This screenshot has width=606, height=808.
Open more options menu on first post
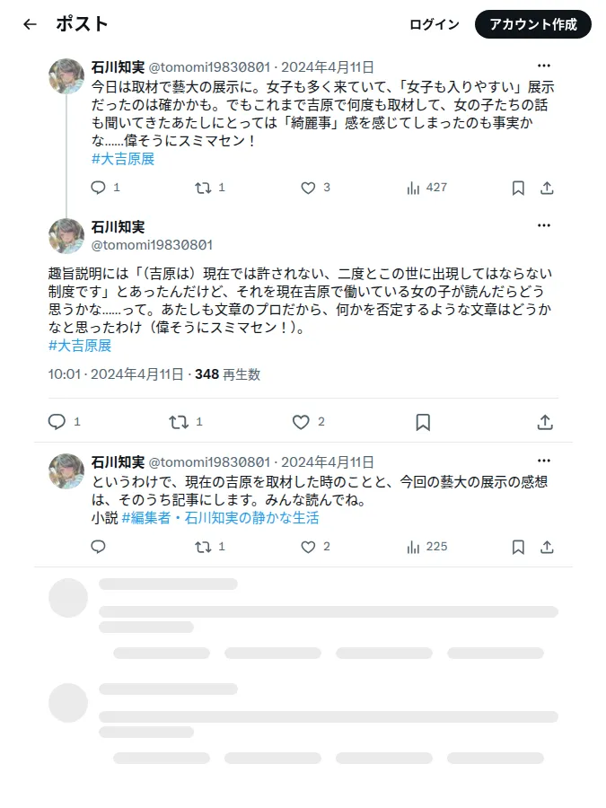[x=544, y=66]
